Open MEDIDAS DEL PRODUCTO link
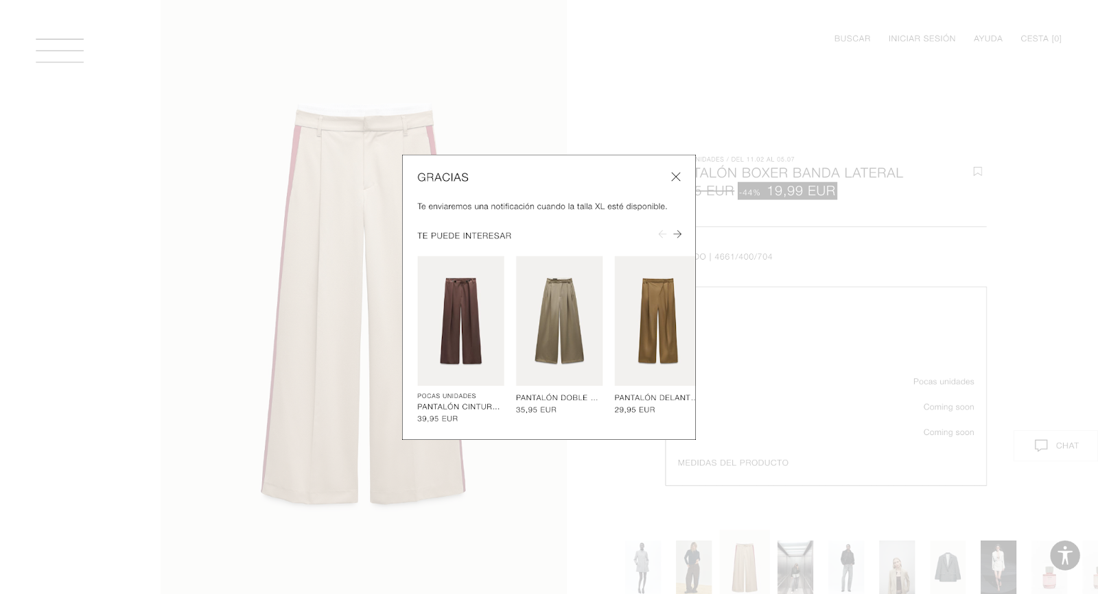This screenshot has width=1098, height=594. point(733,463)
